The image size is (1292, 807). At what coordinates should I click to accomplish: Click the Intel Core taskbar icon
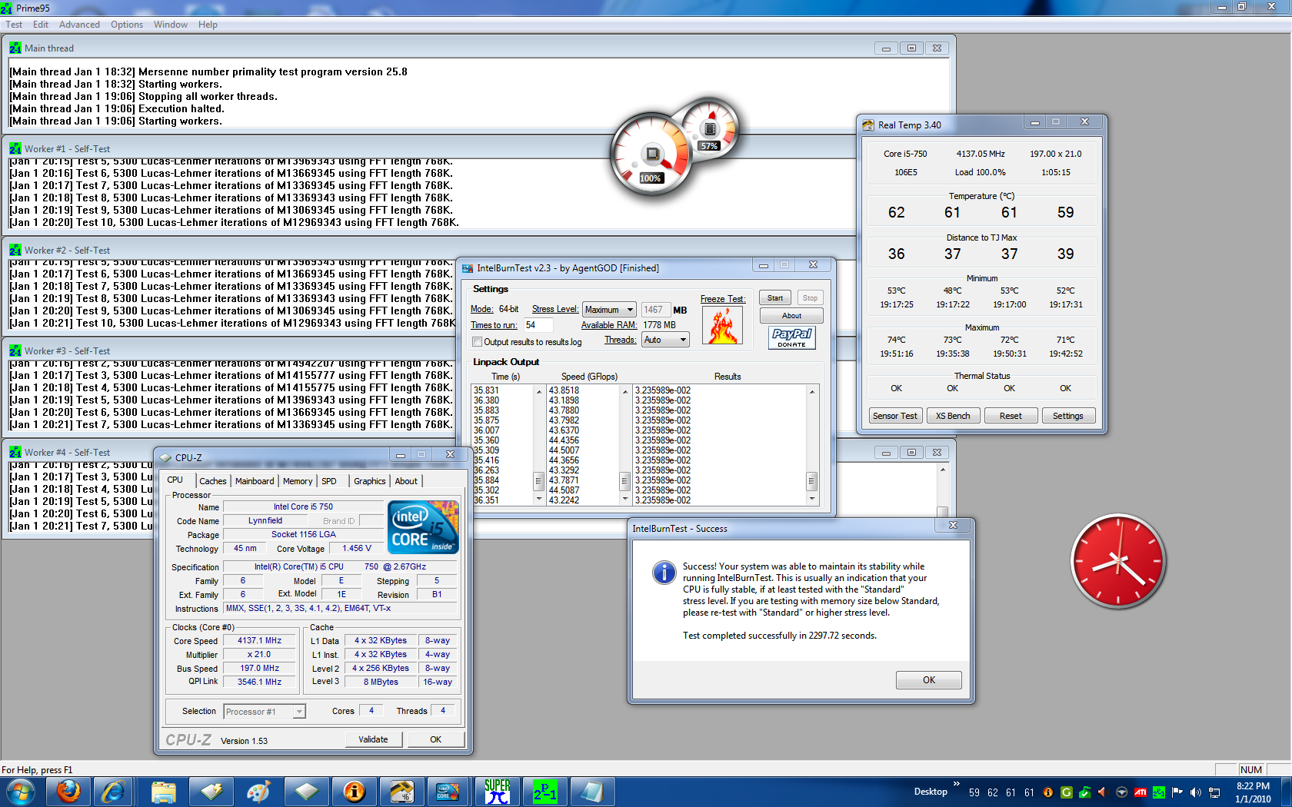(x=448, y=792)
